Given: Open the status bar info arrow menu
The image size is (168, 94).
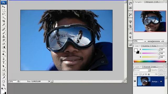Looking at the screenshot, I should 49,81.
